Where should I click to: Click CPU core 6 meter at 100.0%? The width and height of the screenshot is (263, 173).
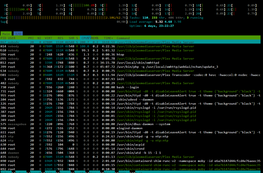(83, 5)
